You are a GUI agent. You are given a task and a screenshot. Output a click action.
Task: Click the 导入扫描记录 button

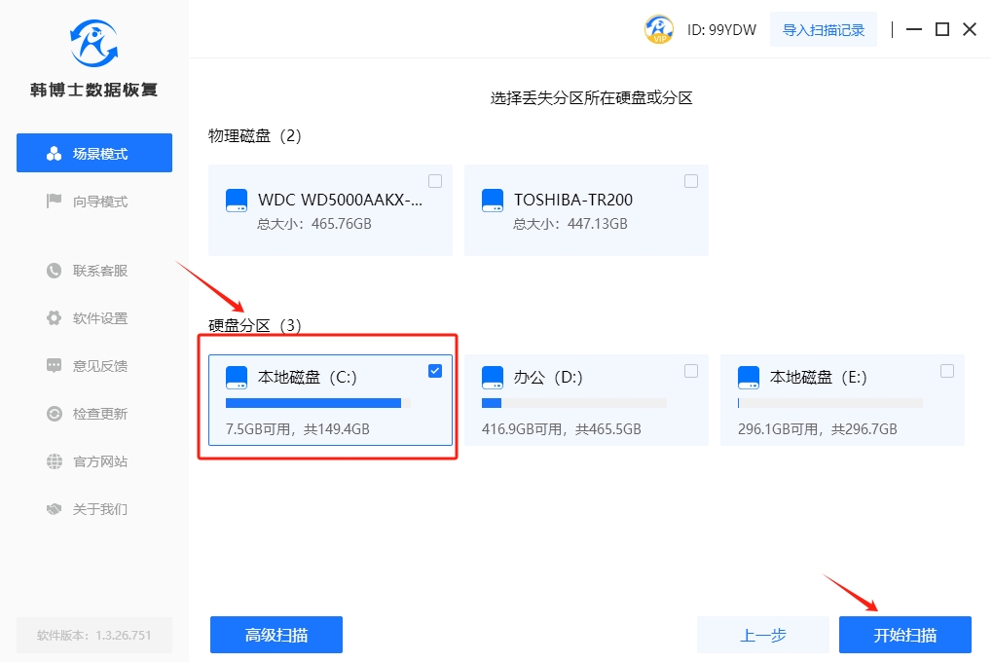[x=824, y=30]
